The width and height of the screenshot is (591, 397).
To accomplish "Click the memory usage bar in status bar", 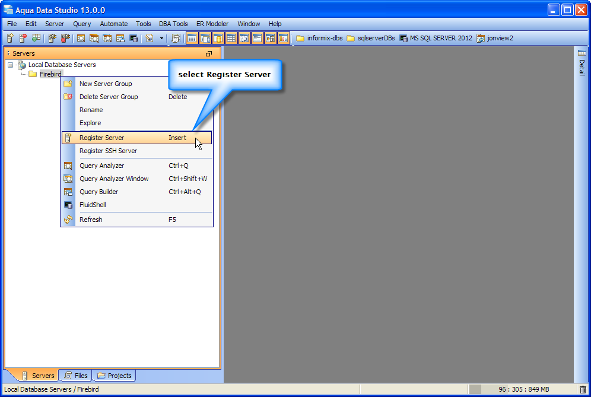I will click(522, 389).
